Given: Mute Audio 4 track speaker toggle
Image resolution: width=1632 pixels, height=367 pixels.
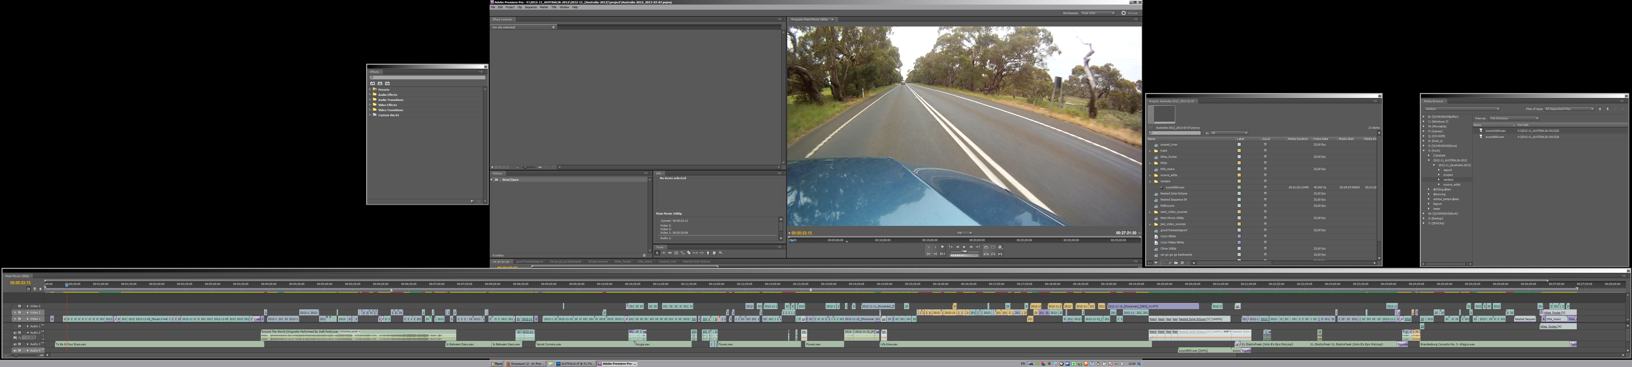Looking at the screenshot, I should (x=15, y=350).
